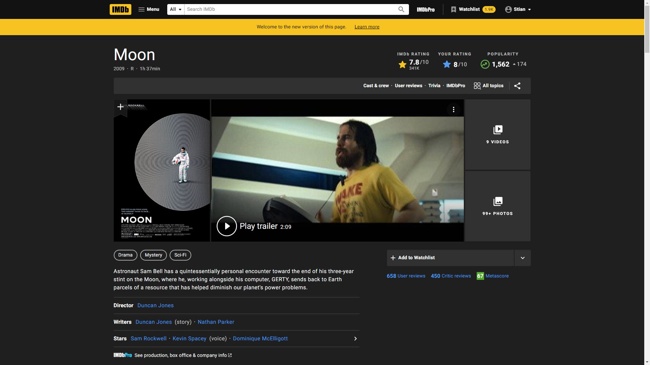This screenshot has width=650, height=365.
Task: Change your blue star rating
Action: tap(447, 64)
